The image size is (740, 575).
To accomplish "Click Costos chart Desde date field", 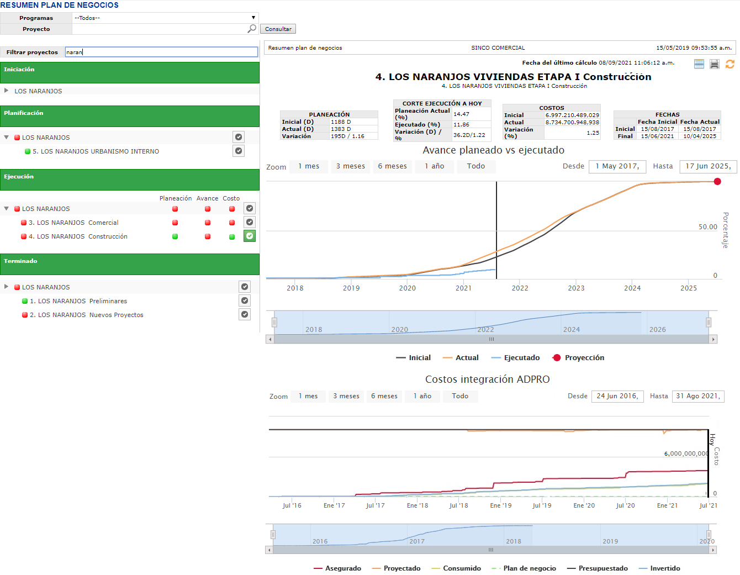I will pyautogui.click(x=617, y=396).
